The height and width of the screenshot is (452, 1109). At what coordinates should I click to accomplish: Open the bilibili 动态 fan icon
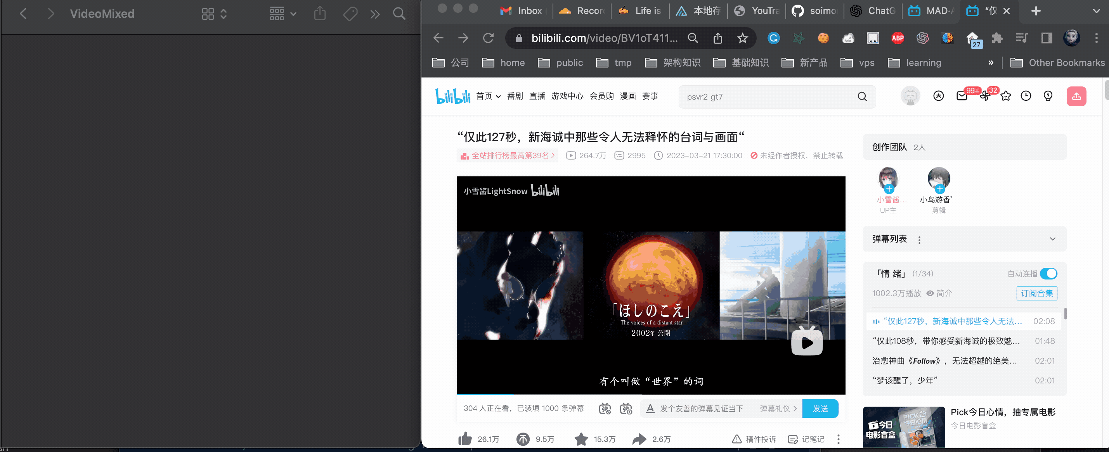[x=985, y=96]
